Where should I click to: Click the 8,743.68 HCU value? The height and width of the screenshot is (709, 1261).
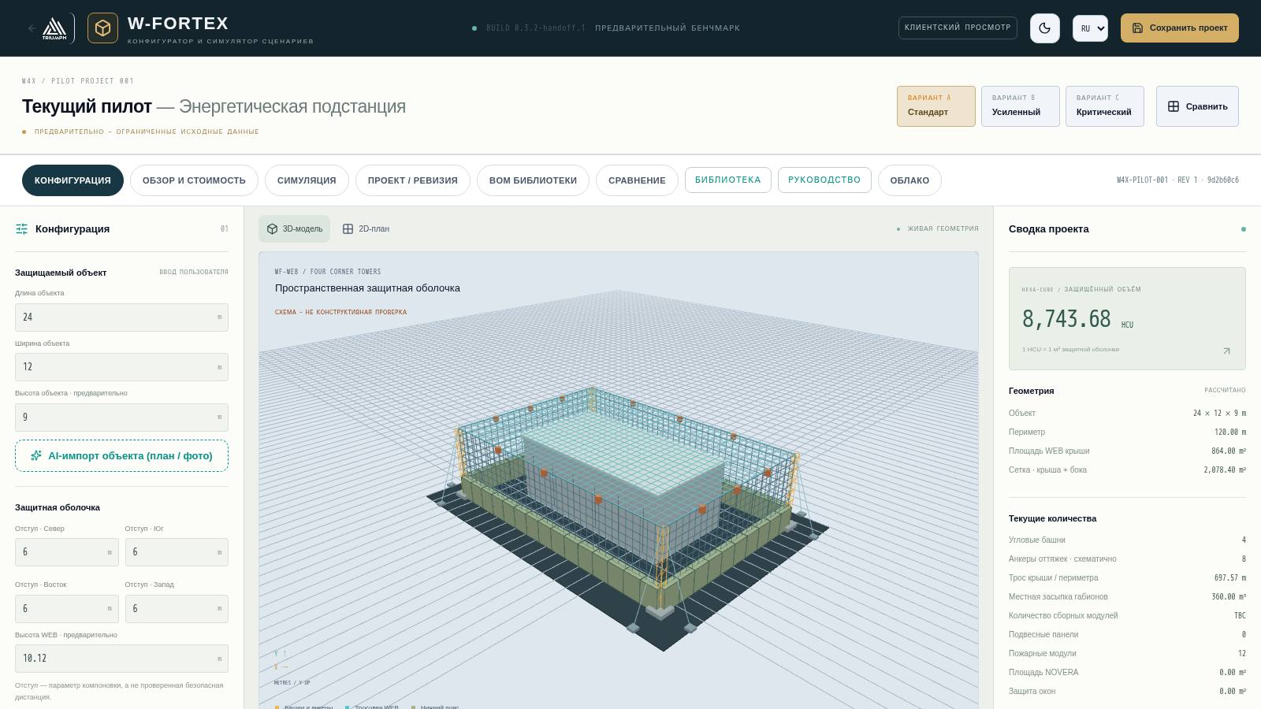tap(1066, 319)
